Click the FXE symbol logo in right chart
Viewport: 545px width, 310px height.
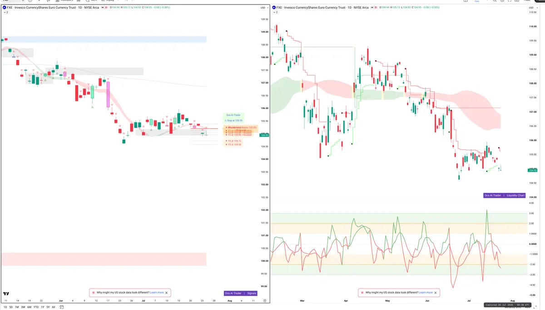[x=273, y=7]
